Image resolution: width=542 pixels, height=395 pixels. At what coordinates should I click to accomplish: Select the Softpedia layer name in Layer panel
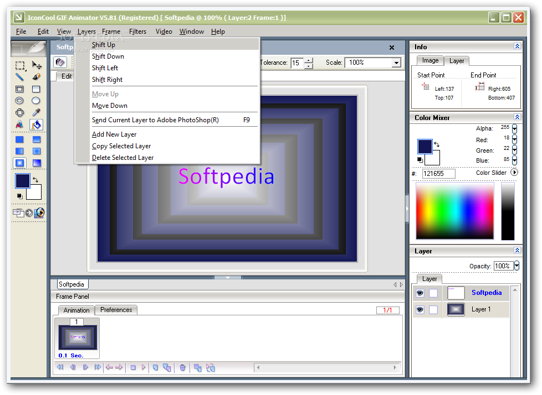pos(487,293)
